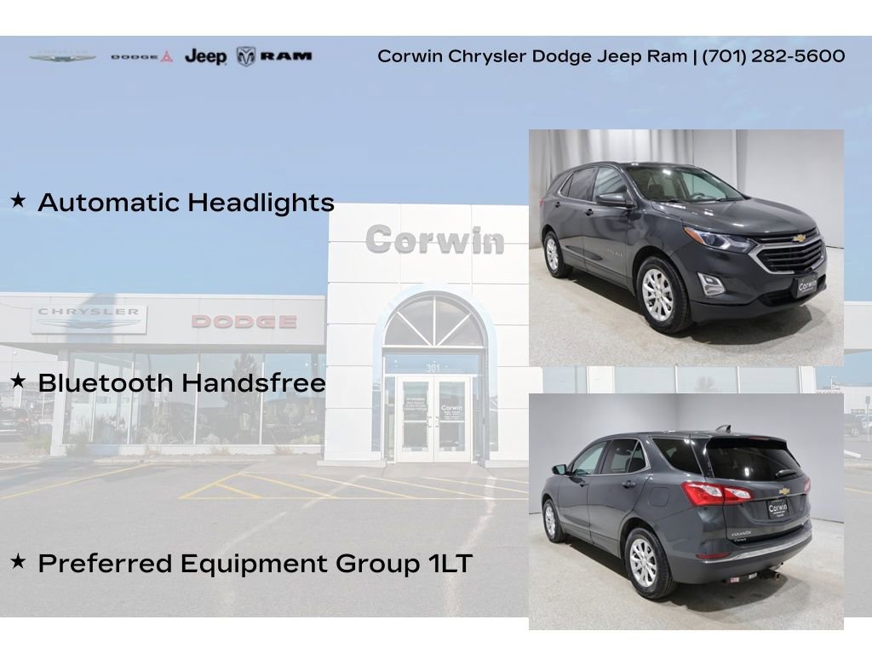Open the front-view photo of the gray SUV
This screenshot has height=654, width=872.
pos(686,248)
